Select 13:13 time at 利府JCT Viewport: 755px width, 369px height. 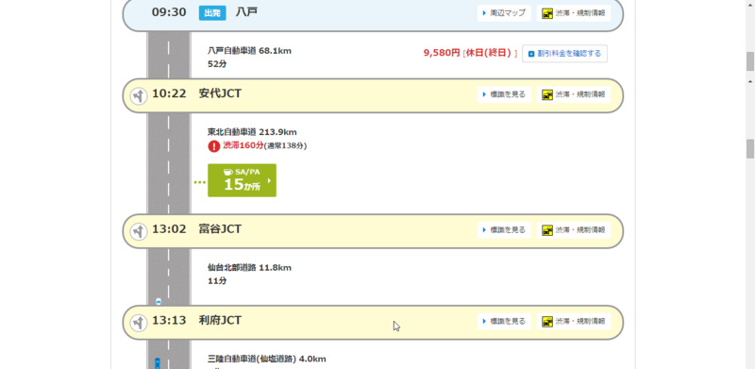tap(169, 320)
